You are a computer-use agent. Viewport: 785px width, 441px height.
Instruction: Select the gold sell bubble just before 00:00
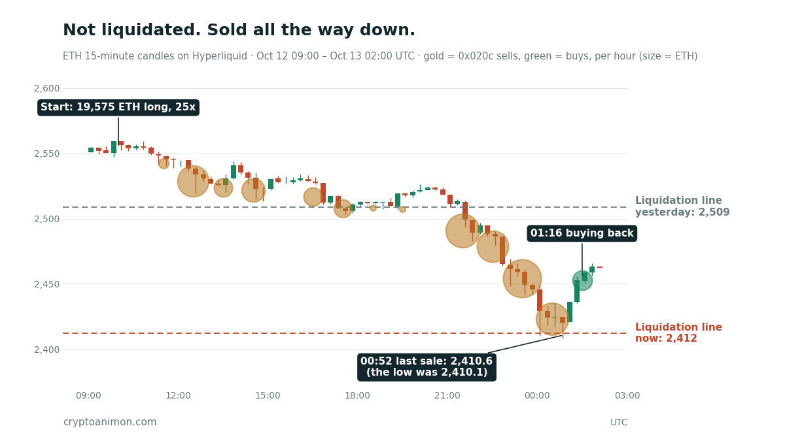click(x=522, y=278)
